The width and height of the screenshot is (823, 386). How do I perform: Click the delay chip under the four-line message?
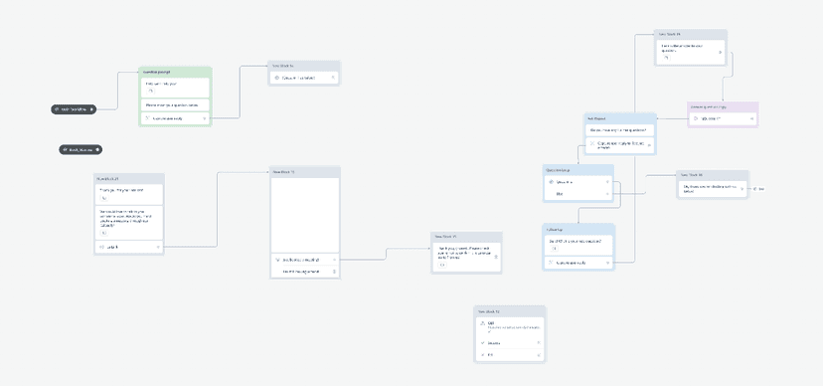[x=104, y=233]
